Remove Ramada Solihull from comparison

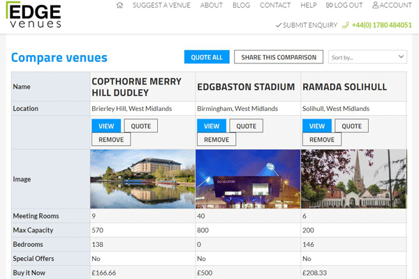[322, 139]
